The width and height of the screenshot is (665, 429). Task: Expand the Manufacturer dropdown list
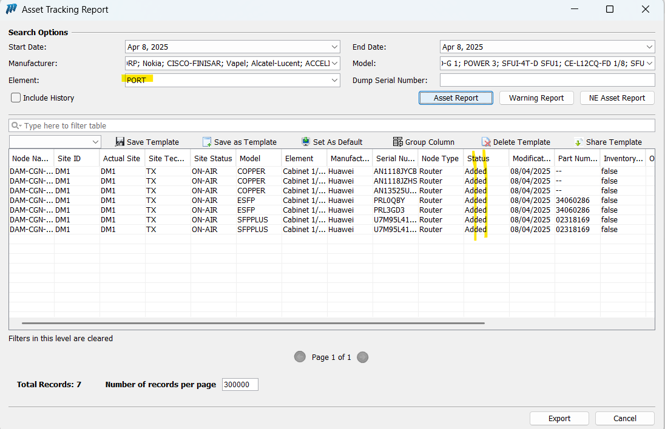(335, 64)
